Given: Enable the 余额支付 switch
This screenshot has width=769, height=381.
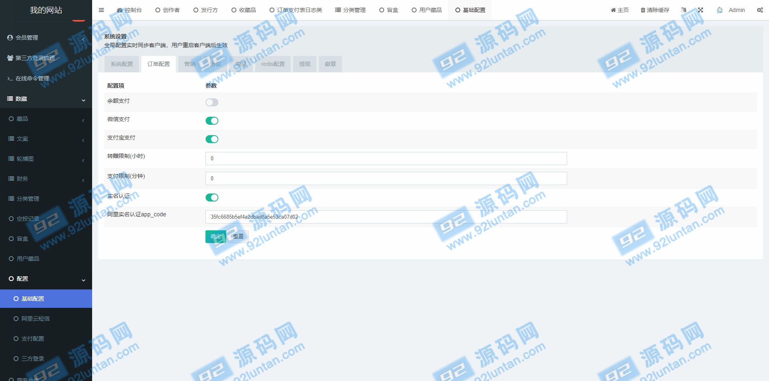Looking at the screenshot, I should [212, 102].
